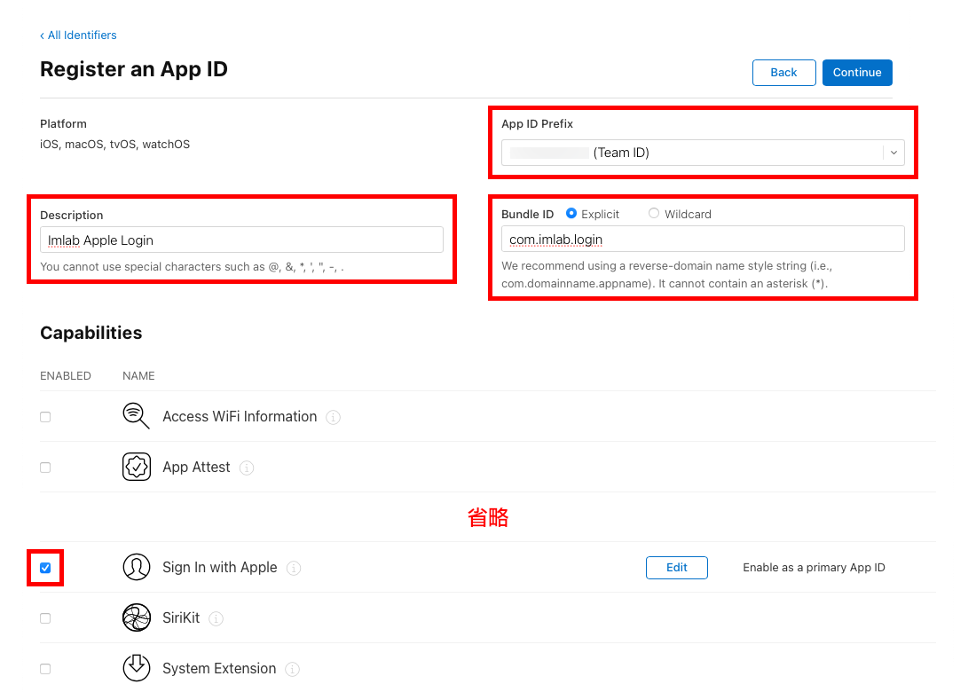Image resolution: width=976 pixels, height=692 pixels.
Task: Click the Sign In with Apple label
Action: pos(220,568)
